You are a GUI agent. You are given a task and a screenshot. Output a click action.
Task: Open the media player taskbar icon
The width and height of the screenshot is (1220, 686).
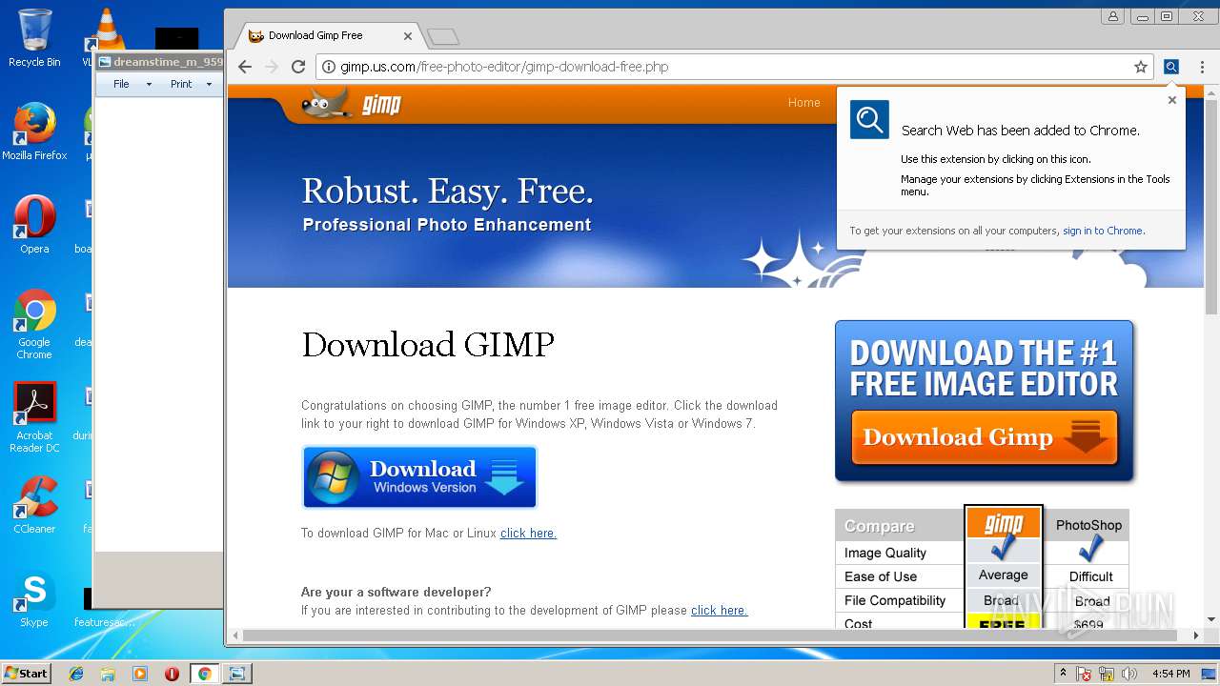[x=140, y=674]
